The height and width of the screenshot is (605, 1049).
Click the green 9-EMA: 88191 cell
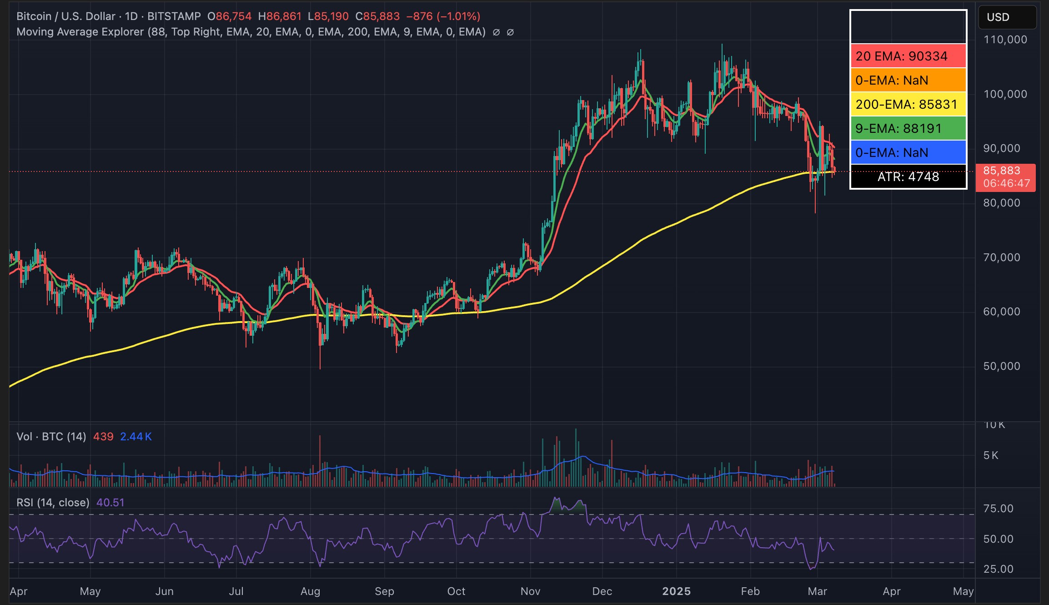tap(908, 128)
